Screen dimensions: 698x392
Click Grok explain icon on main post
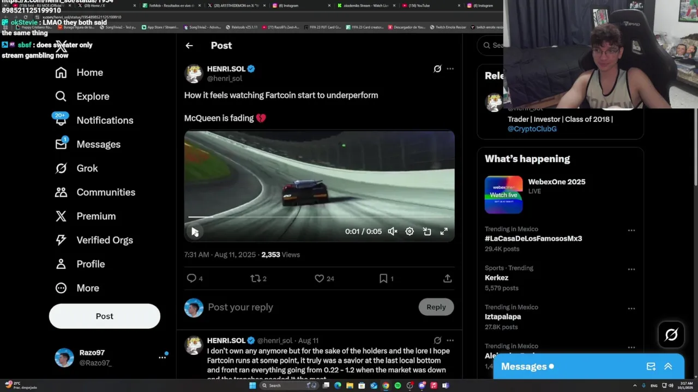[x=437, y=69]
